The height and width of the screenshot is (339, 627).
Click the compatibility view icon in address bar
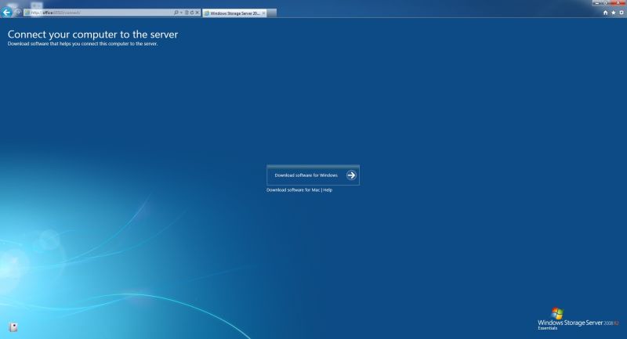[187, 13]
